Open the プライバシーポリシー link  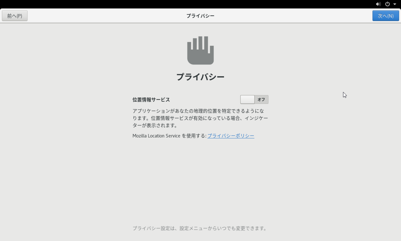click(231, 136)
